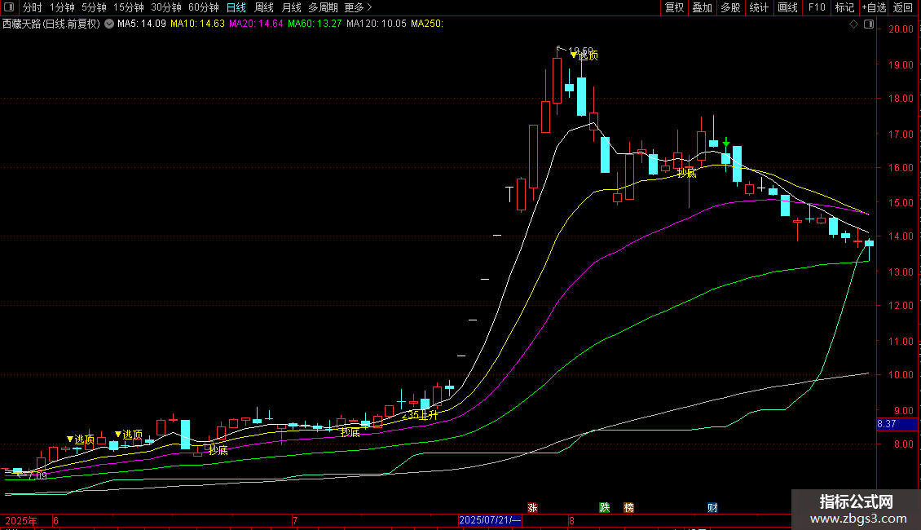Click the 2025/07/21 date label on the timeline

tap(490, 520)
